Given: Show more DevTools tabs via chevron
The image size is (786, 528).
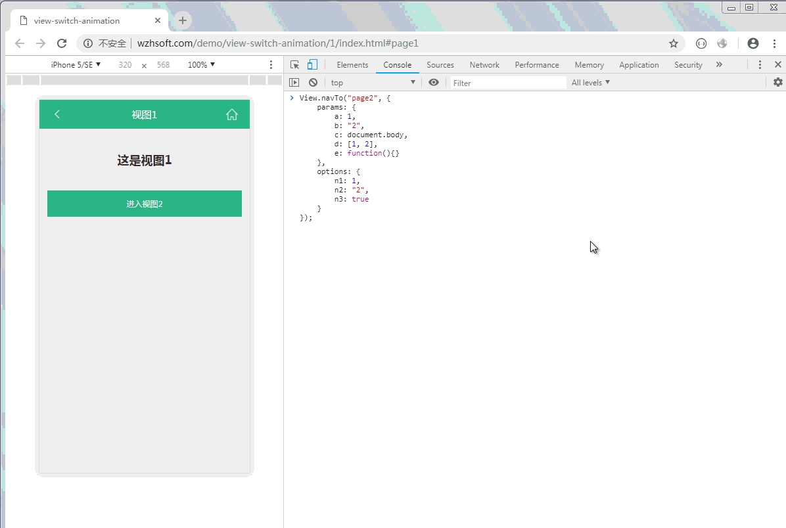Looking at the screenshot, I should click(x=719, y=64).
